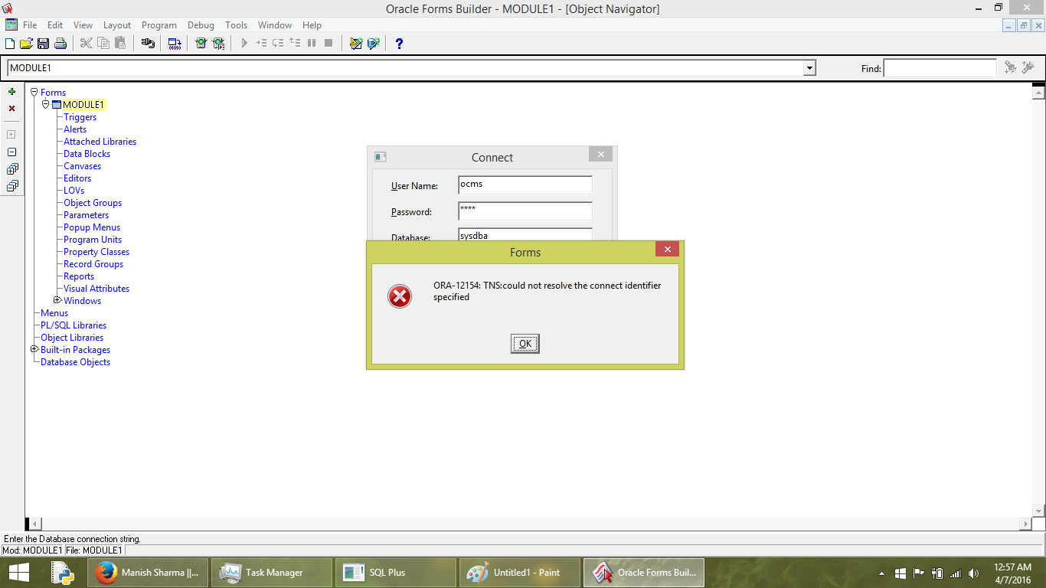This screenshot has width=1046, height=588.
Task: Click the New form module toolbar icon
Action: pyautogui.click(x=10, y=44)
